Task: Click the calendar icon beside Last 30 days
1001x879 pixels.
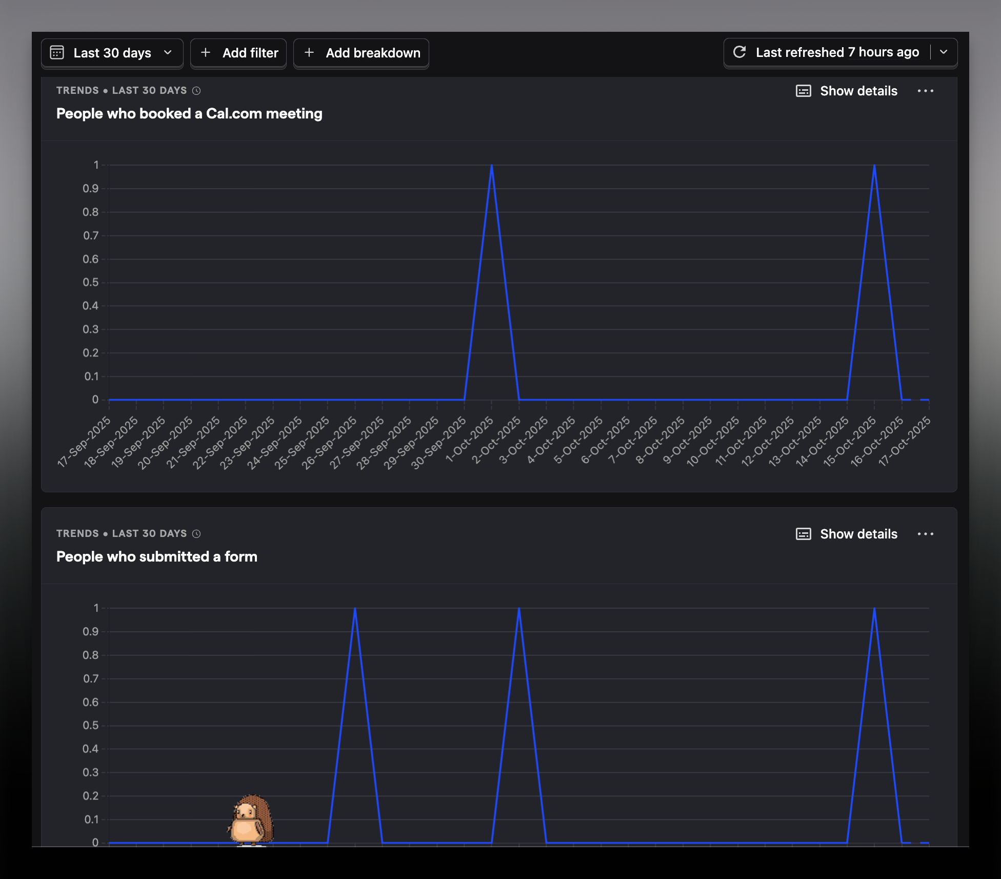Action: [x=57, y=53]
